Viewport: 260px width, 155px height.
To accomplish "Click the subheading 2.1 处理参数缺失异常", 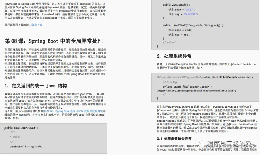I will (174, 138).
